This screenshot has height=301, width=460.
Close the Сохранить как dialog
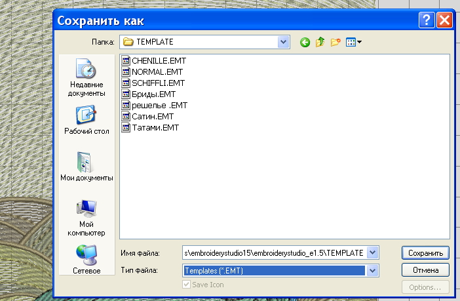click(444, 20)
